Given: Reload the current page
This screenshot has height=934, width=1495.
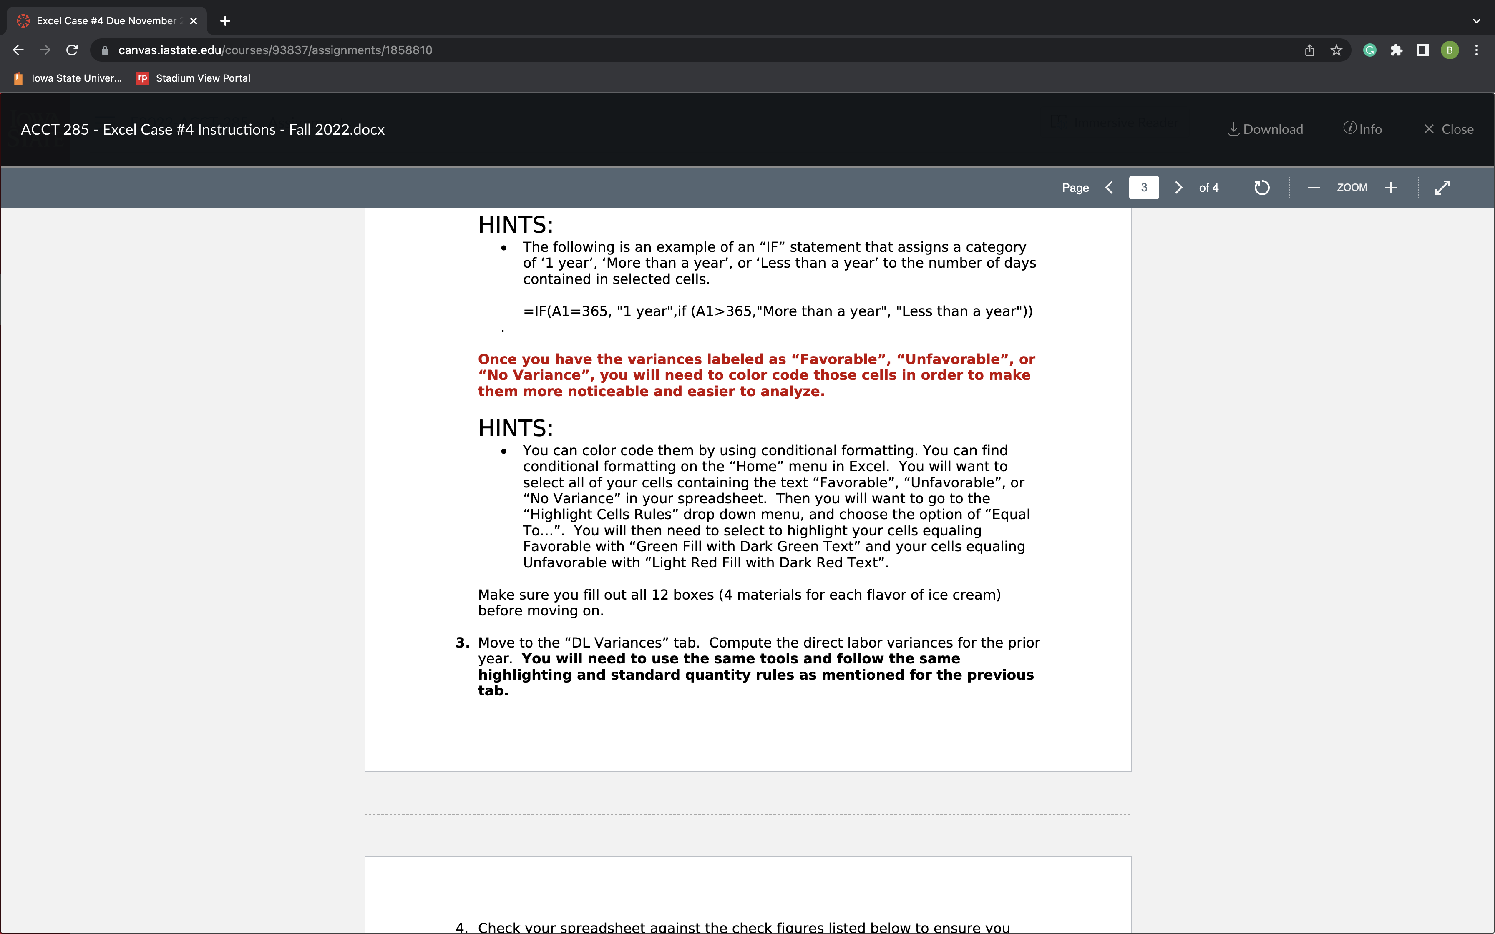Looking at the screenshot, I should [x=72, y=50].
